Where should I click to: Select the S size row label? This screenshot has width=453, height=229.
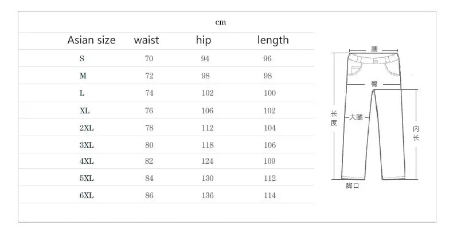82,58
